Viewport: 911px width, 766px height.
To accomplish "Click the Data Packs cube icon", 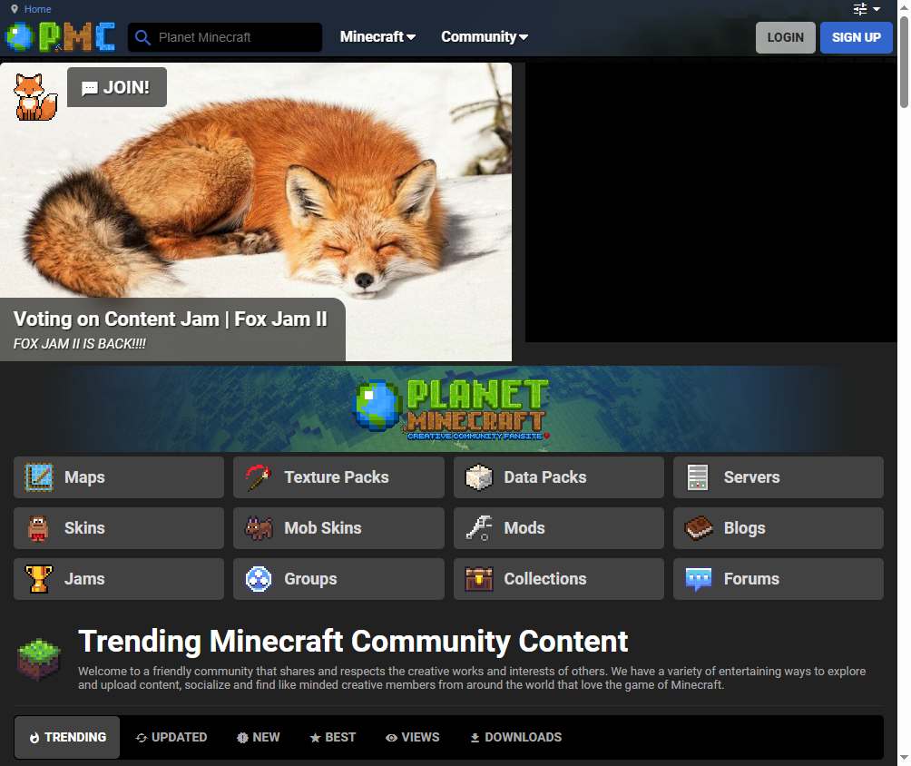I will (479, 477).
